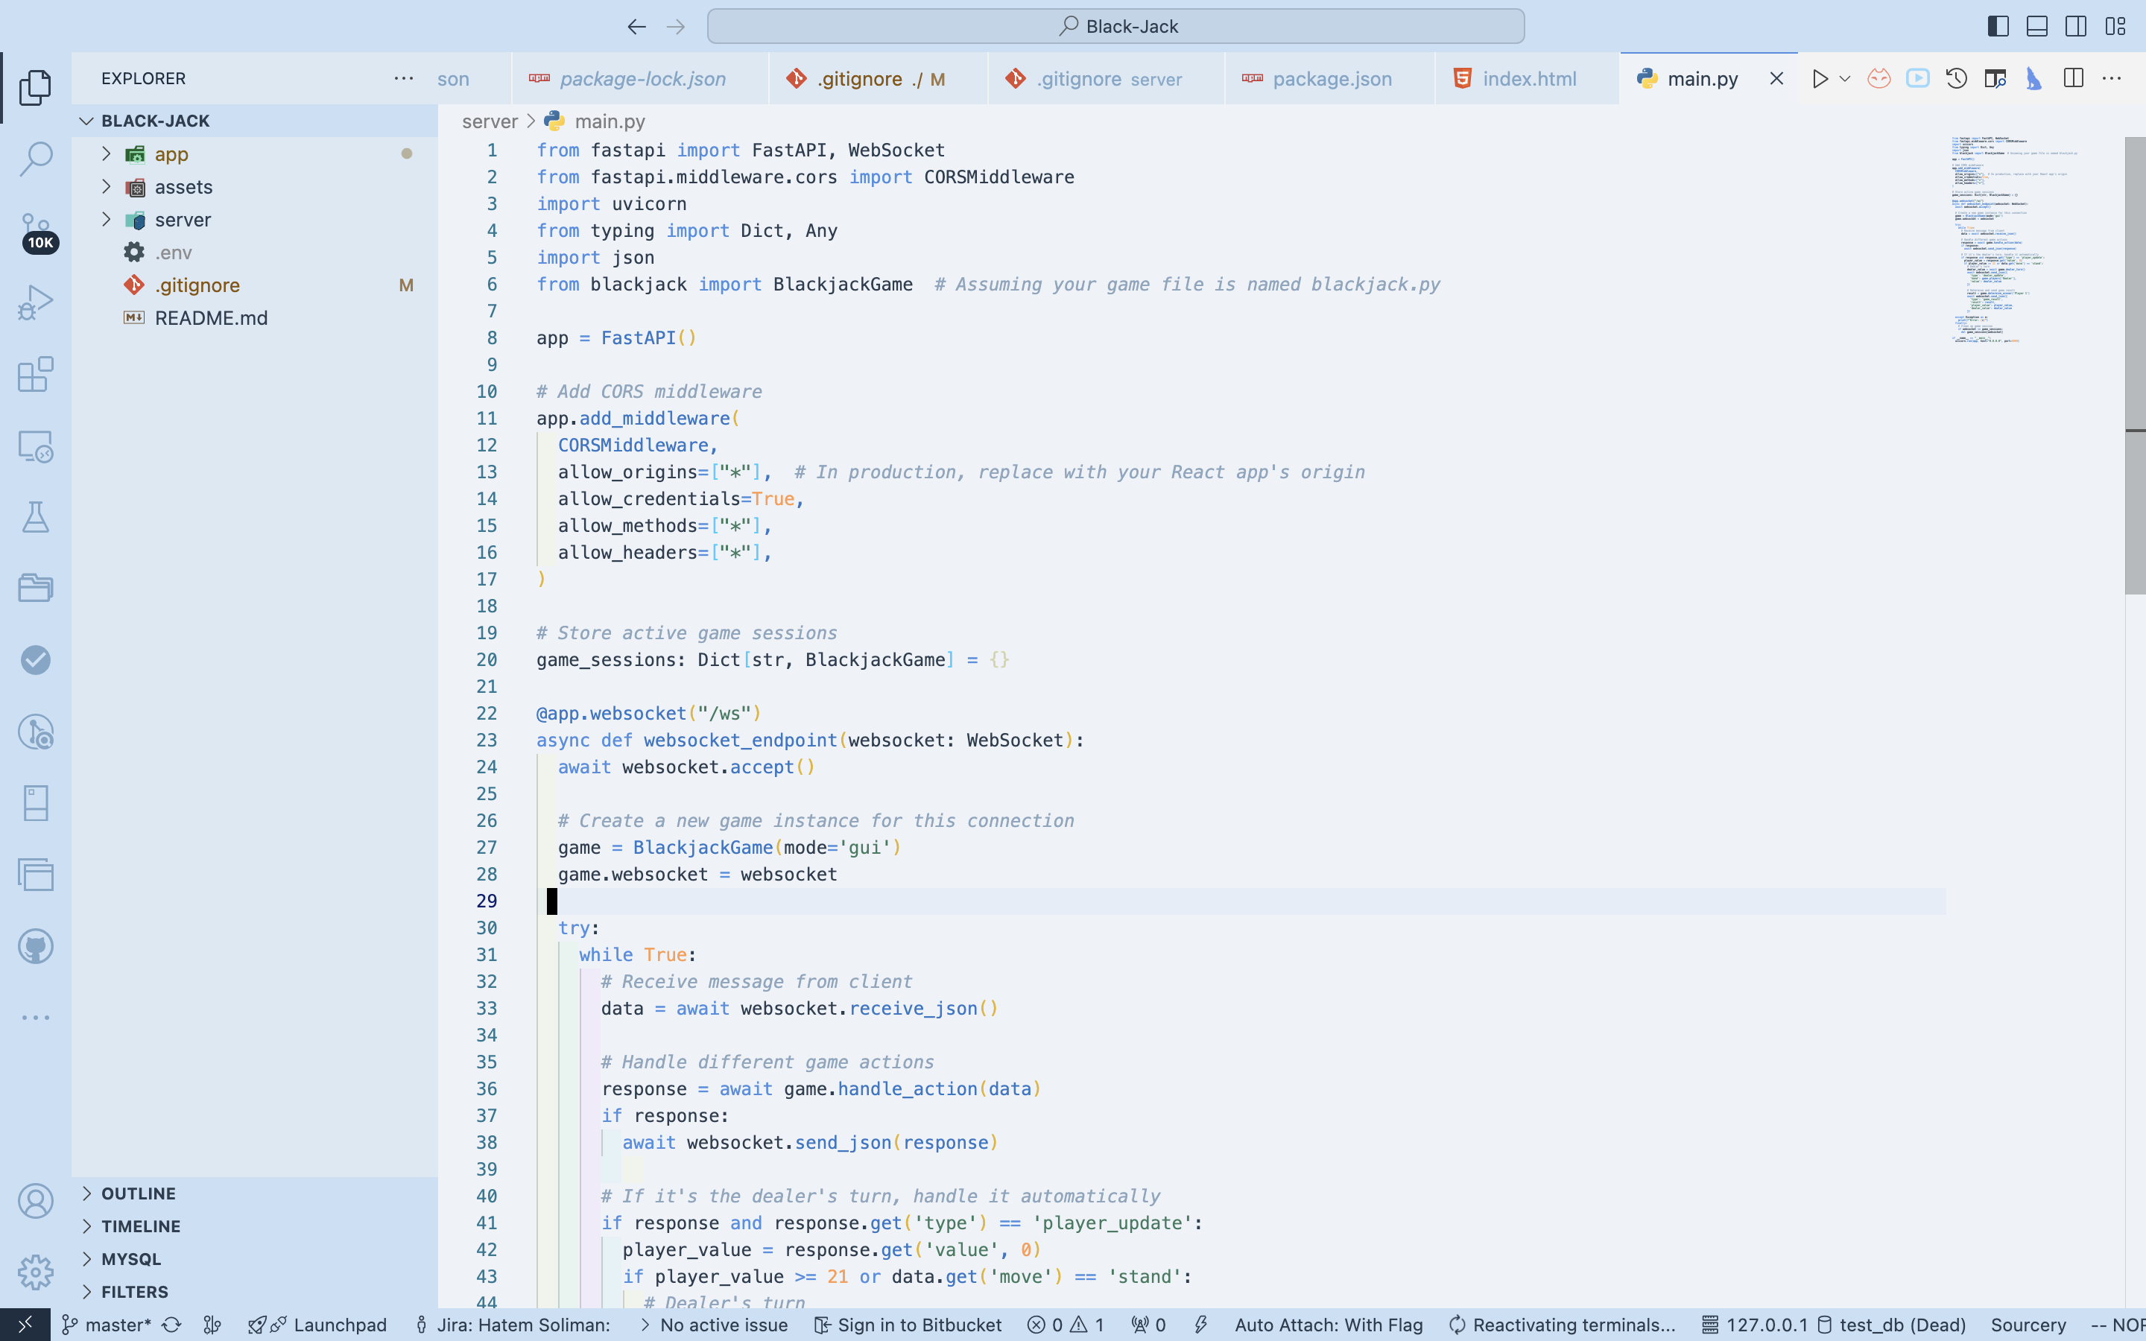
Task: Open No active issue status item
Action: (713, 1325)
